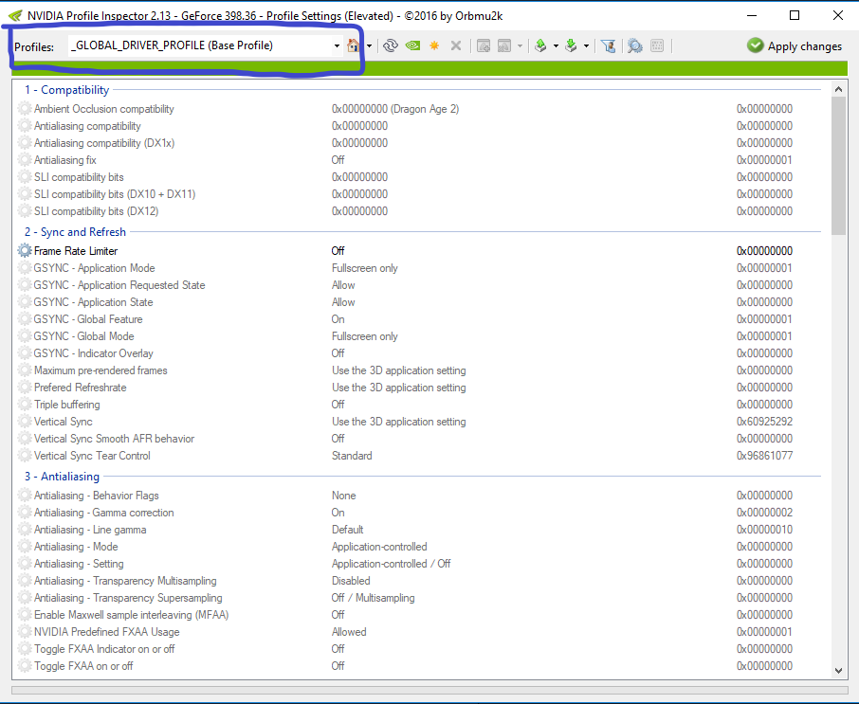Select the GSYNC - Application Mode row
Image resolution: width=859 pixels, height=704 pixels.
tap(419, 268)
